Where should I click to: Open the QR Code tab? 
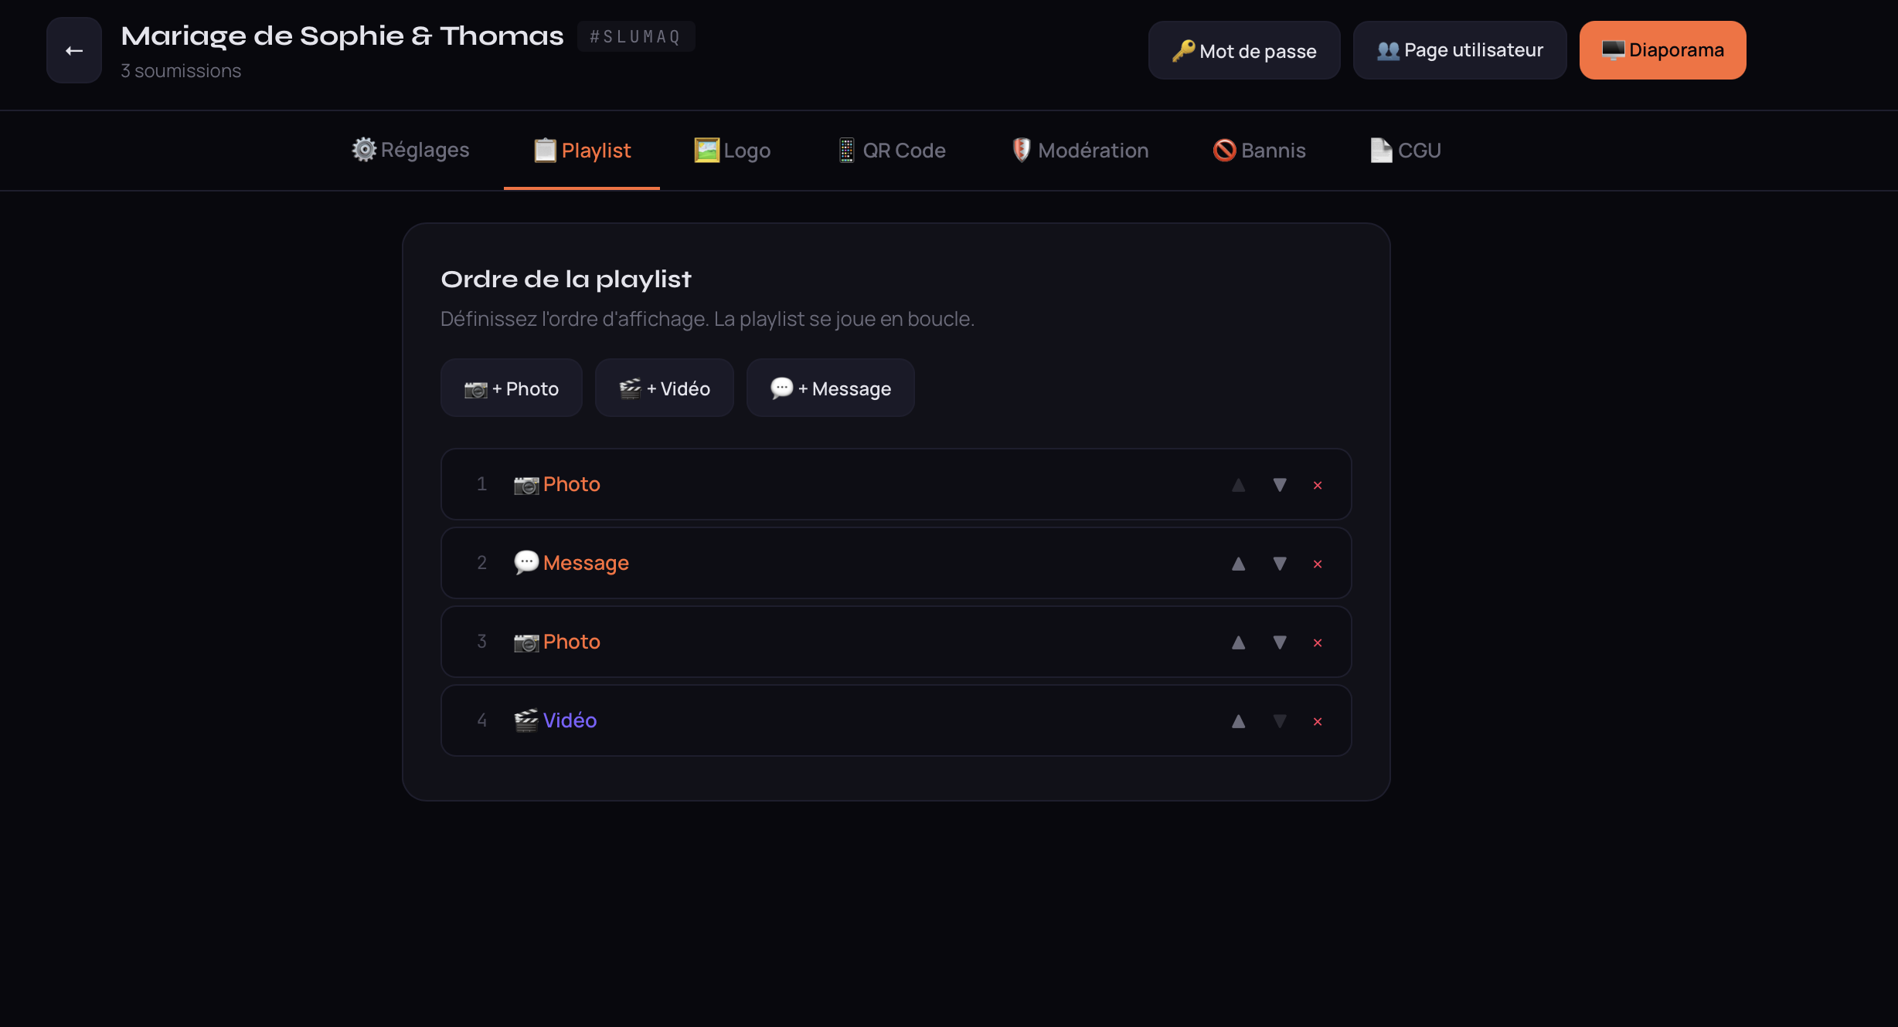point(892,150)
